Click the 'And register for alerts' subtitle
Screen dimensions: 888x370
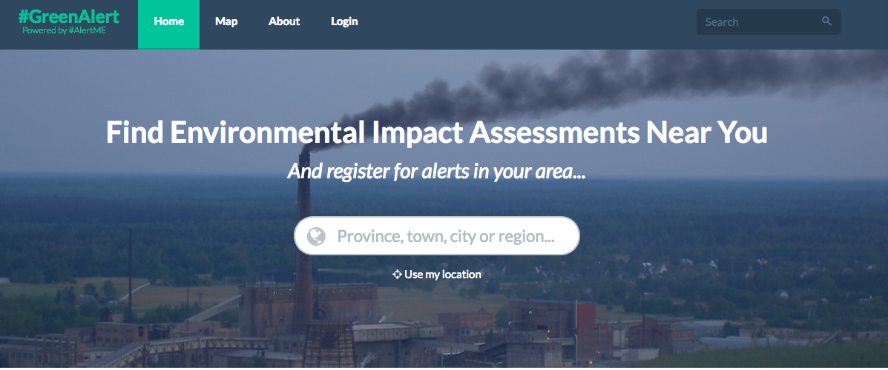tap(437, 171)
